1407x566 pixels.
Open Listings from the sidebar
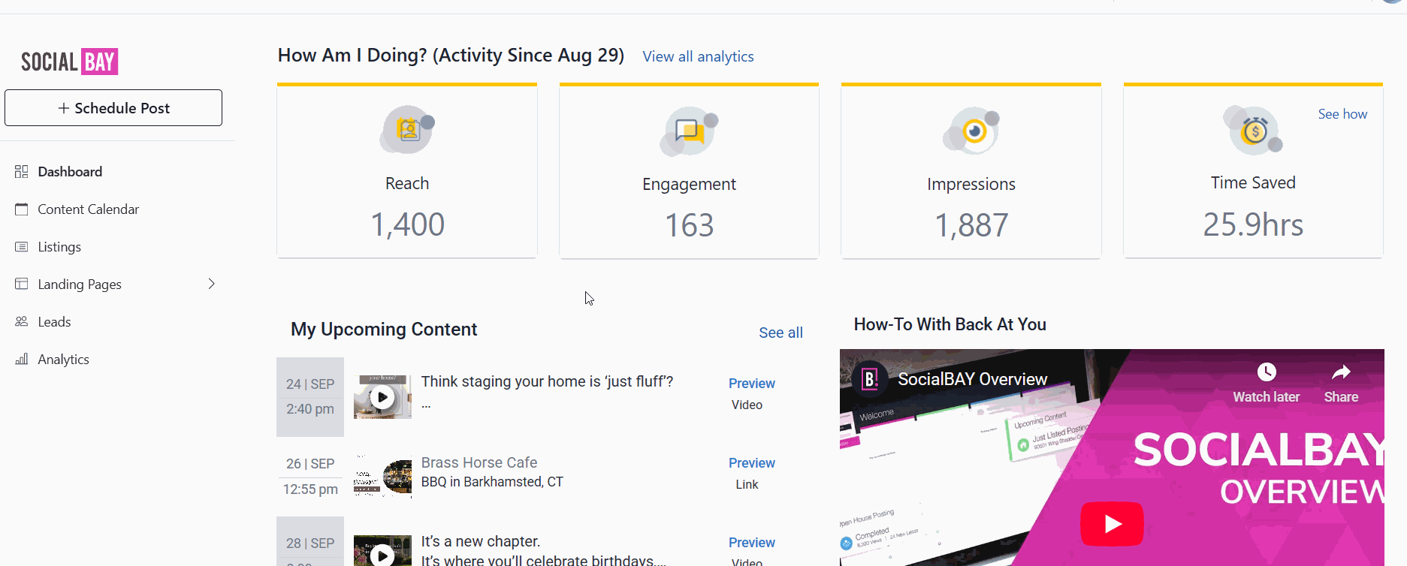click(59, 247)
